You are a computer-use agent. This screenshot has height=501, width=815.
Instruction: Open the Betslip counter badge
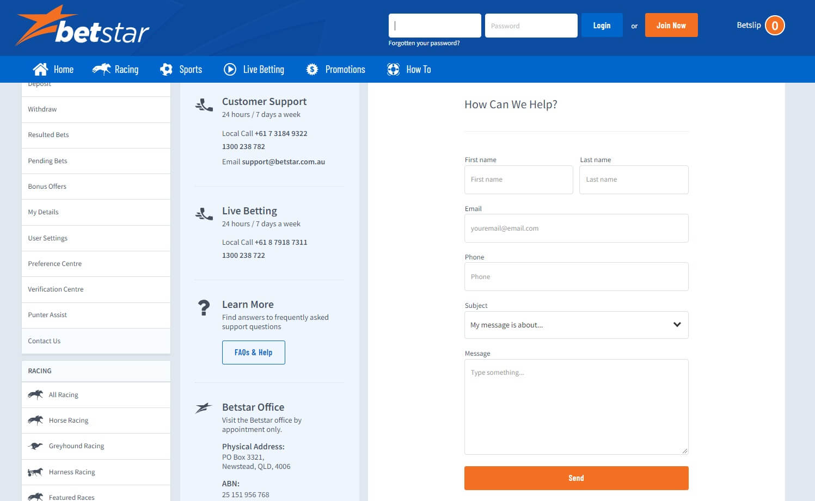click(775, 26)
